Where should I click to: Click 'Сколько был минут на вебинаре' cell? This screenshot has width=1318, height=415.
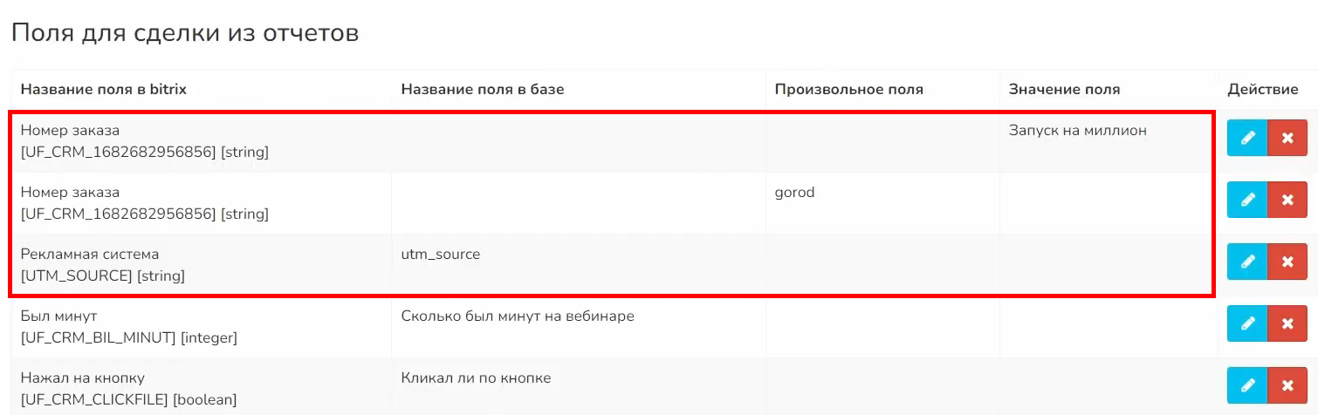coord(517,316)
